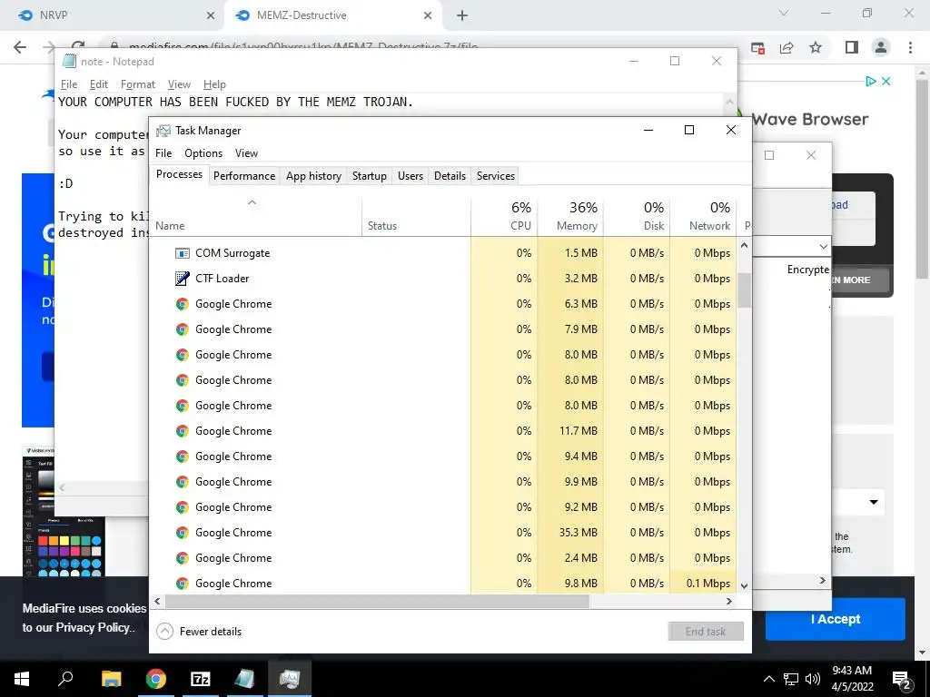This screenshot has width=930, height=697.
Task: Select the COM Surrogate process row
Action: [443, 253]
